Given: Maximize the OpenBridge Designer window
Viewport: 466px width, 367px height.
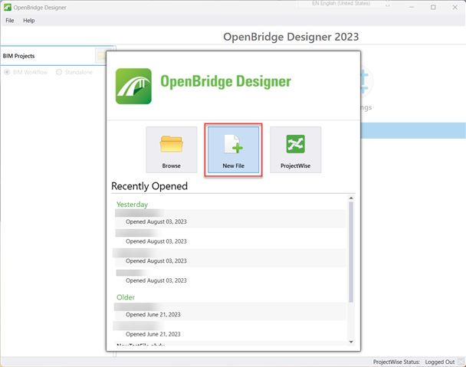Looking at the screenshot, I should (x=433, y=8).
